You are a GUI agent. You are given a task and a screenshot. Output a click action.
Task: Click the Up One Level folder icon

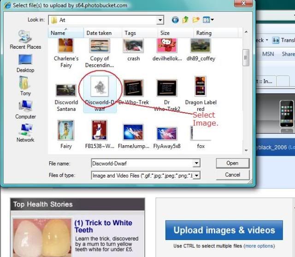tap(185, 20)
